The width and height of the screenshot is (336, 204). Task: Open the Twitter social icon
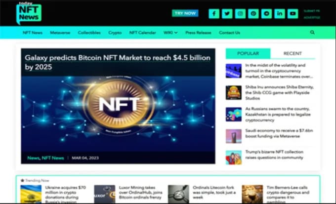tap(227, 14)
